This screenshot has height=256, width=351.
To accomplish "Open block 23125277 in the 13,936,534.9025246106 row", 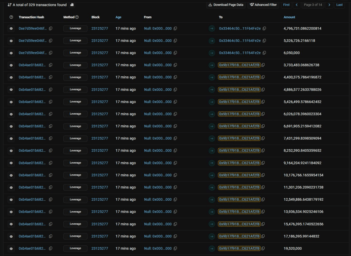I will [x=100, y=212].
